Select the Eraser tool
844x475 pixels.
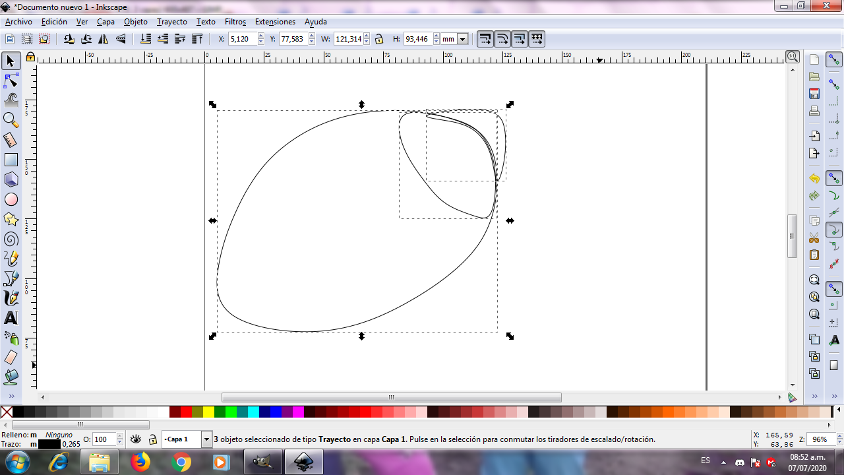click(x=11, y=358)
